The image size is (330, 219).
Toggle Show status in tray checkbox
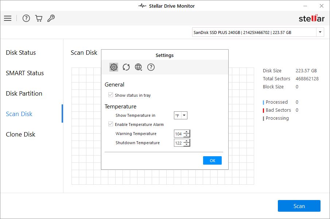(x=110, y=95)
